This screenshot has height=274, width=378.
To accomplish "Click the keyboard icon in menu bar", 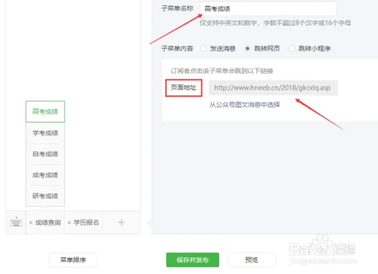I will point(16,222).
